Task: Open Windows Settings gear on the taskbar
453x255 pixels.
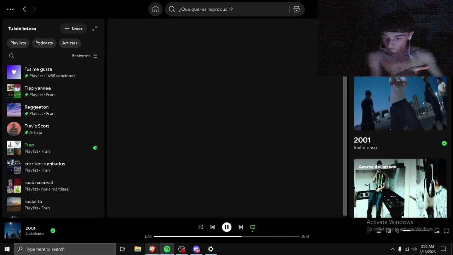Action: click(211, 249)
